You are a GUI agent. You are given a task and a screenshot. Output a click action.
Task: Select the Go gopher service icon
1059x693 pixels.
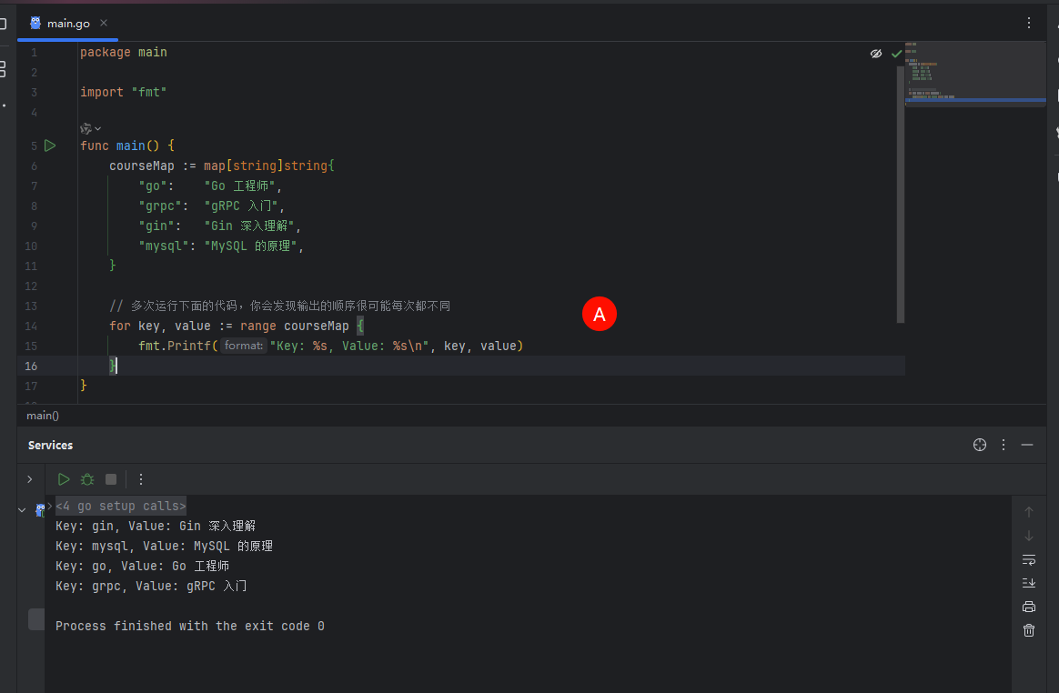pyautogui.click(x=40, y=510)
